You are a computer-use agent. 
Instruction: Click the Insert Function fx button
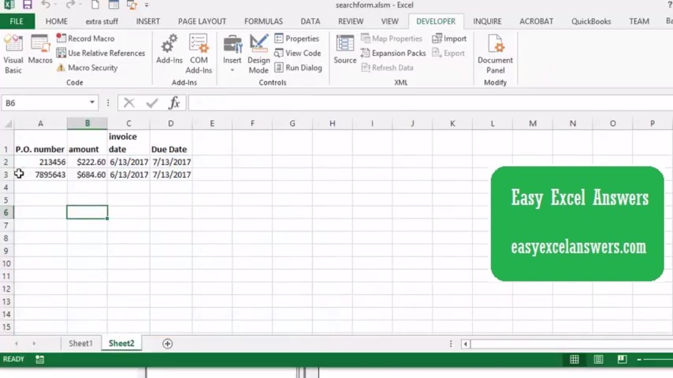[174, 103]
